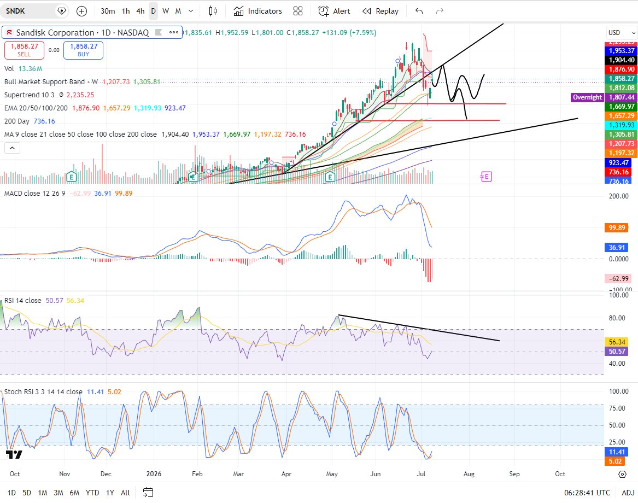Select the D daily timeframe

click(154, 11)
